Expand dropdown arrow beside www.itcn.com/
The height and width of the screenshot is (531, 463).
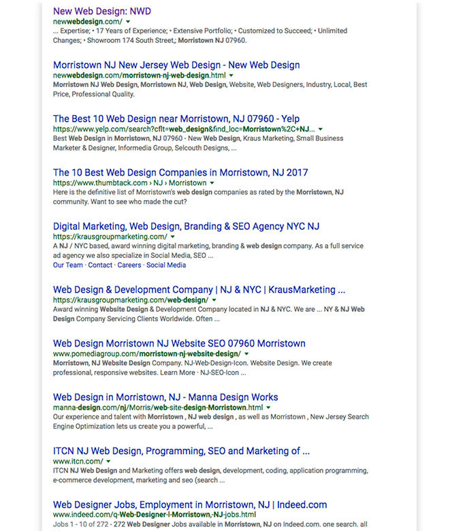point(108,462)
